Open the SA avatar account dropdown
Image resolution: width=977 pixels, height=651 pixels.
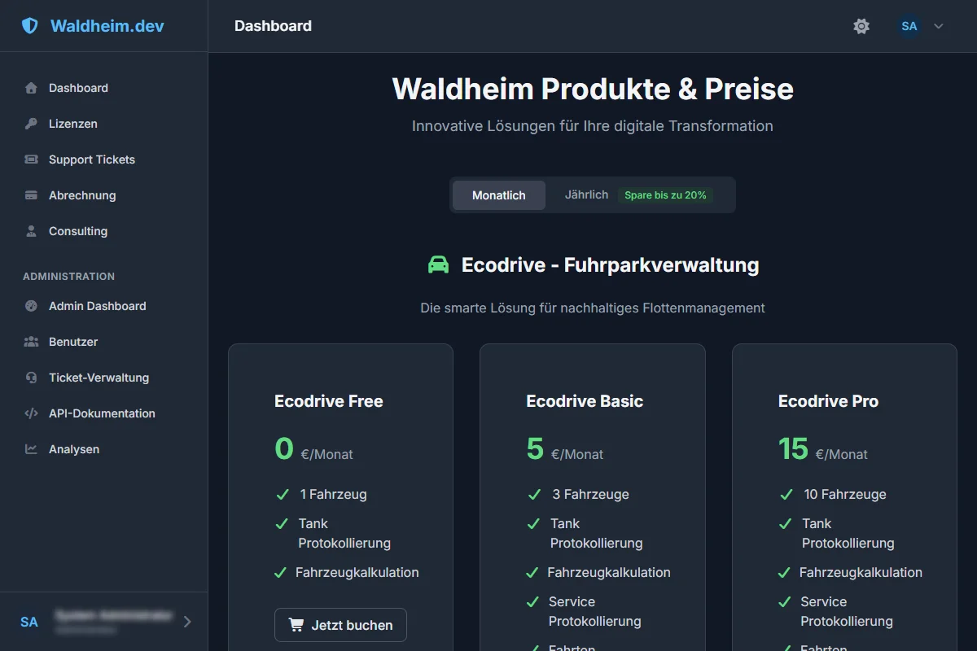(909, 26)
